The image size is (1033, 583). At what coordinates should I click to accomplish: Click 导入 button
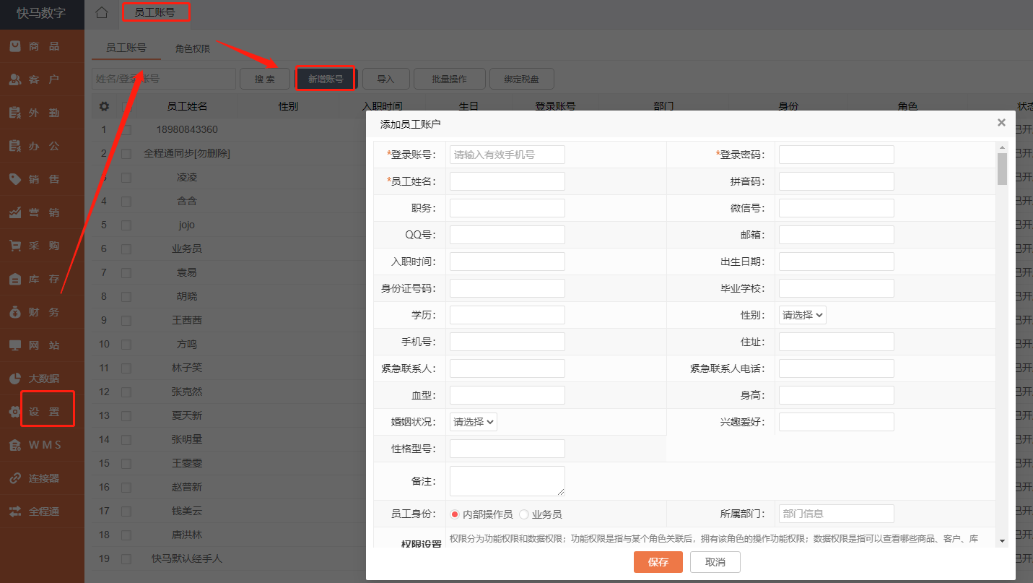pos(386,79)
